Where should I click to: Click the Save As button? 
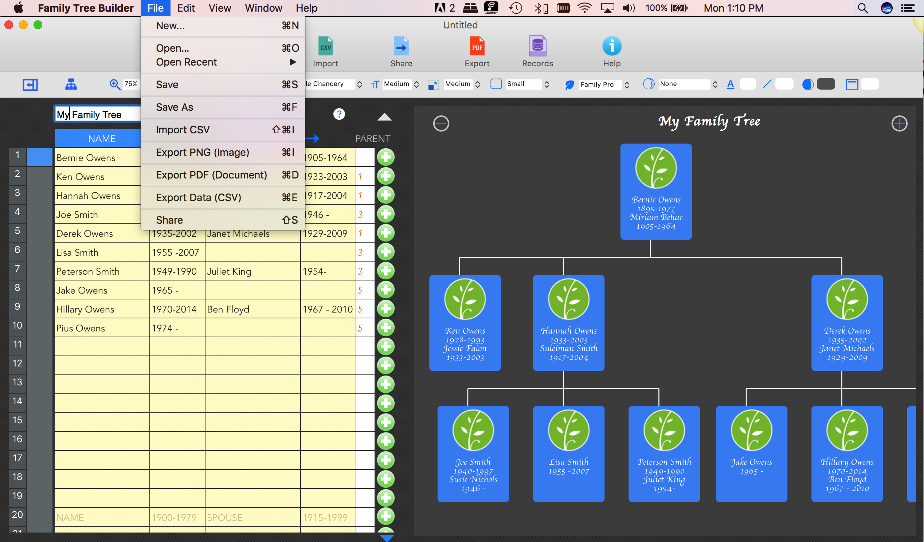pos(174,106)
